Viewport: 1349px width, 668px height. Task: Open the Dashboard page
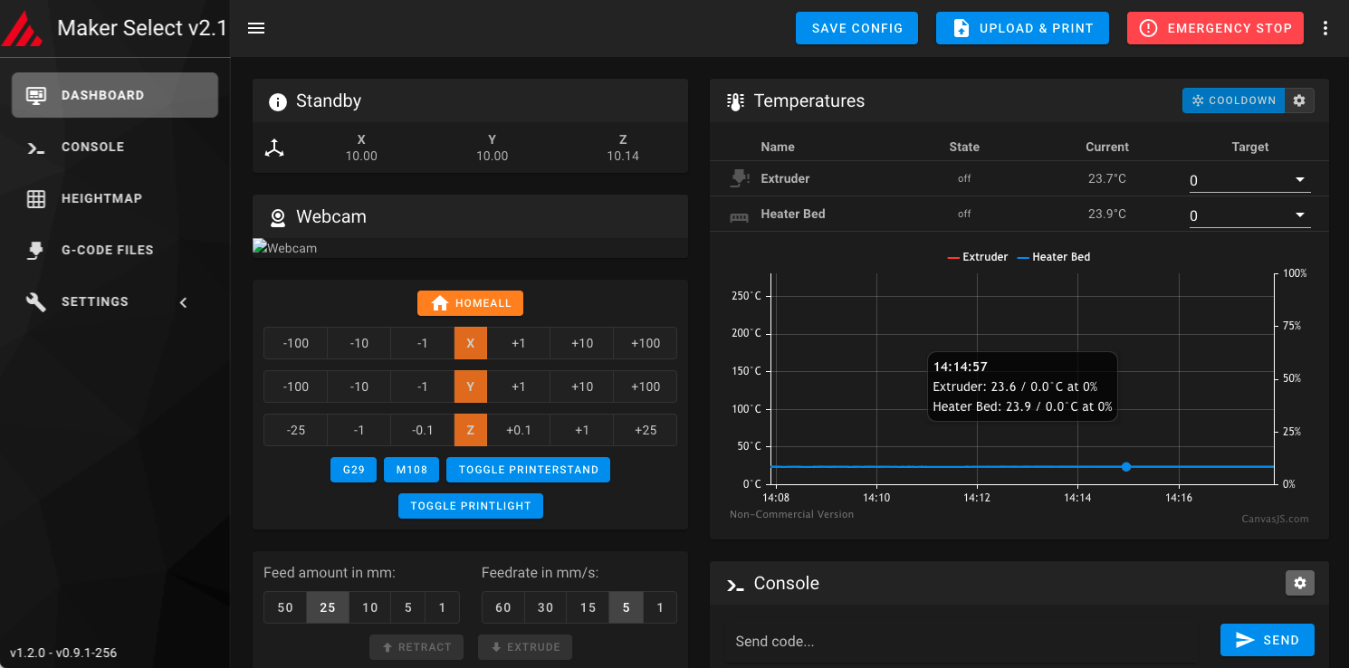[x=115, y=95]
